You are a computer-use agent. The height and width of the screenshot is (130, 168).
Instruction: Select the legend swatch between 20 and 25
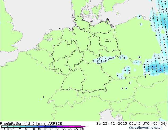47,127
